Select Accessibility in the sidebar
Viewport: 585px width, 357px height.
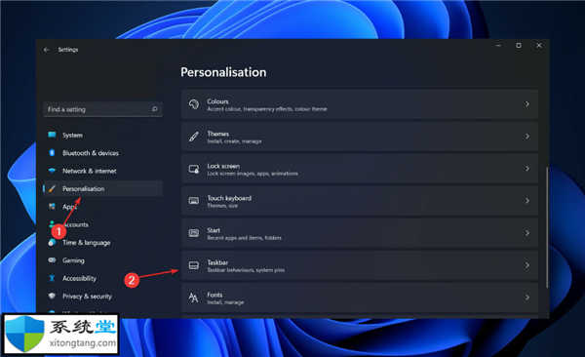pos(103,278)
